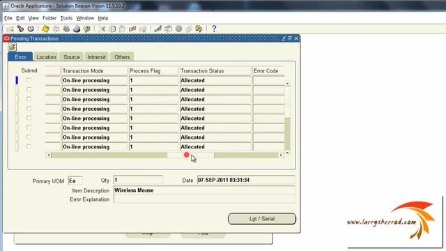
Task: Open the Edit menu
Action: [20, 18]
